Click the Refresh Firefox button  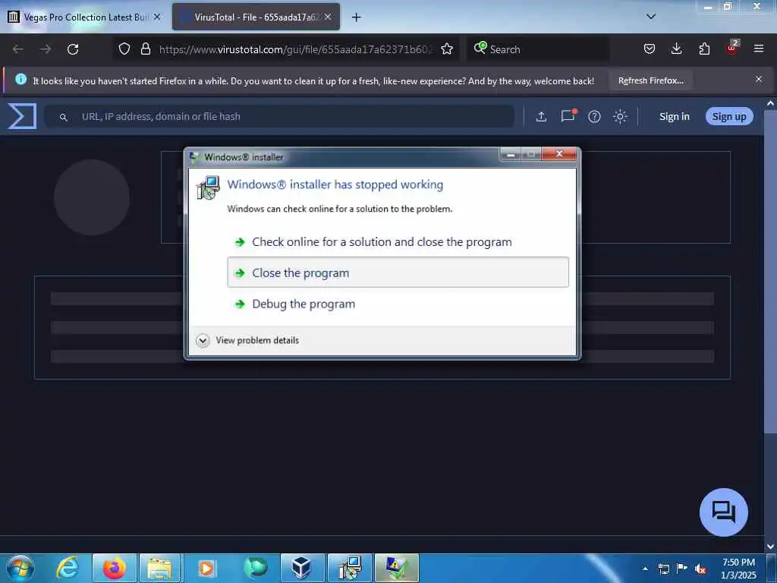click(650, 80)
